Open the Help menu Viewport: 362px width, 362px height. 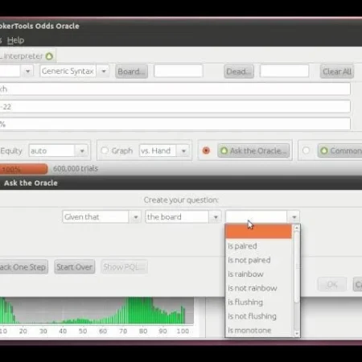(15, 40)
